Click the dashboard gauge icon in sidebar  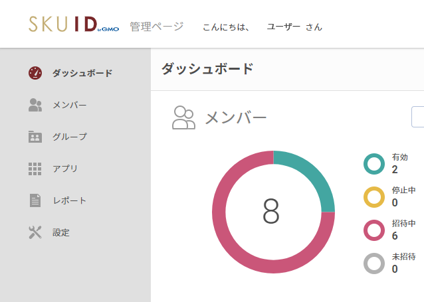(x=35, y=73)
